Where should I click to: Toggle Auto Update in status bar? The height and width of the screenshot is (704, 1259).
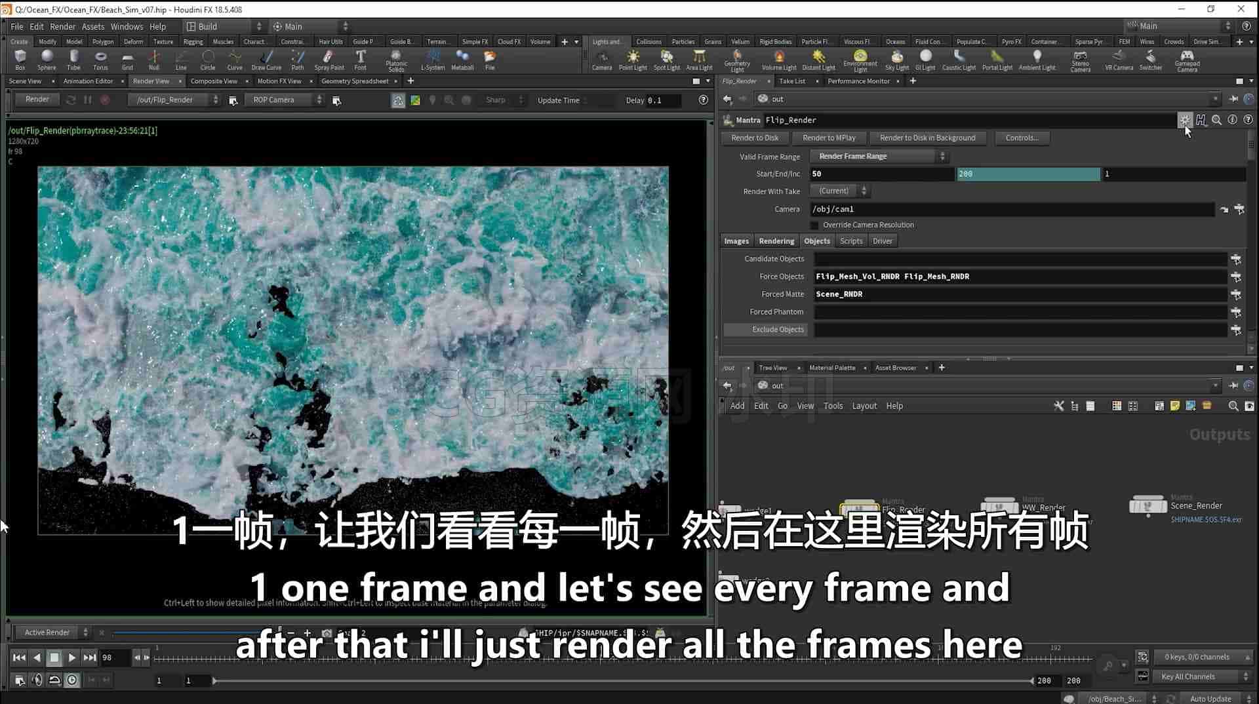click(x=1210, y=699)
